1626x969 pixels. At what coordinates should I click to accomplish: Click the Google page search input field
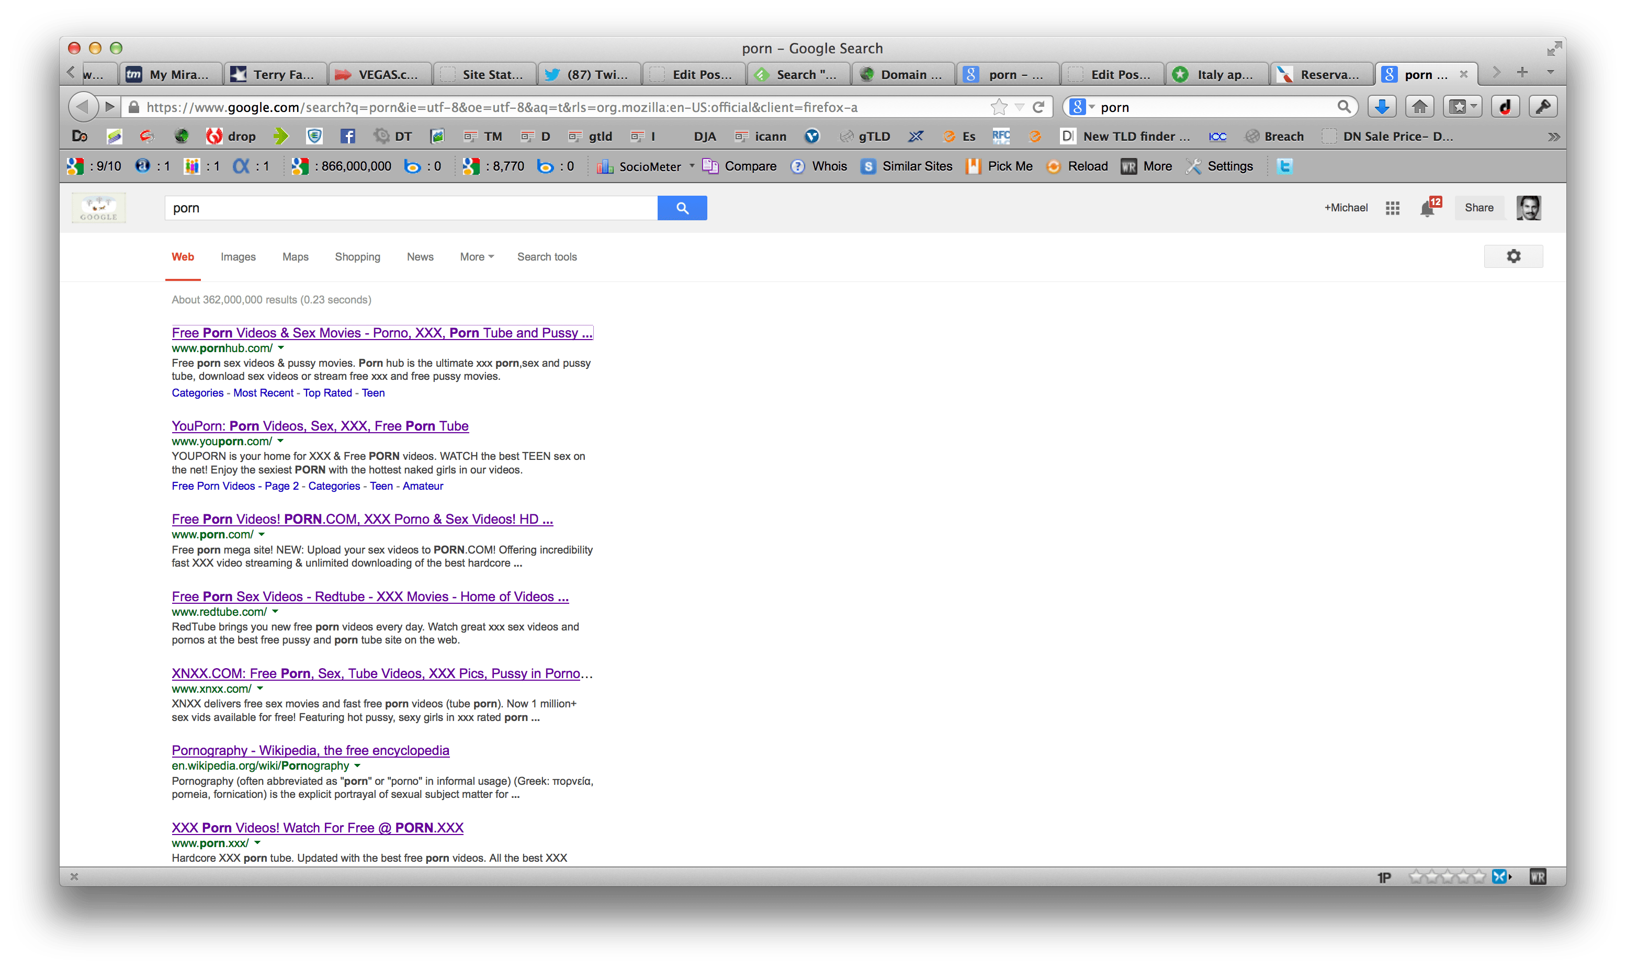(x=410, y=208)
